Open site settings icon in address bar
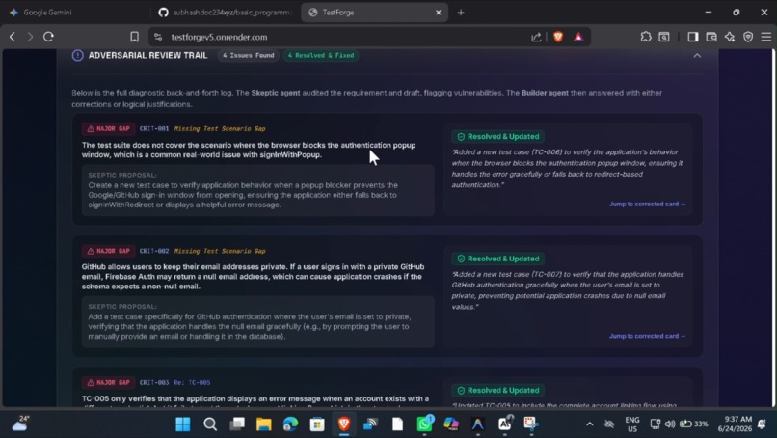The image size is (777, 438). 158,37
